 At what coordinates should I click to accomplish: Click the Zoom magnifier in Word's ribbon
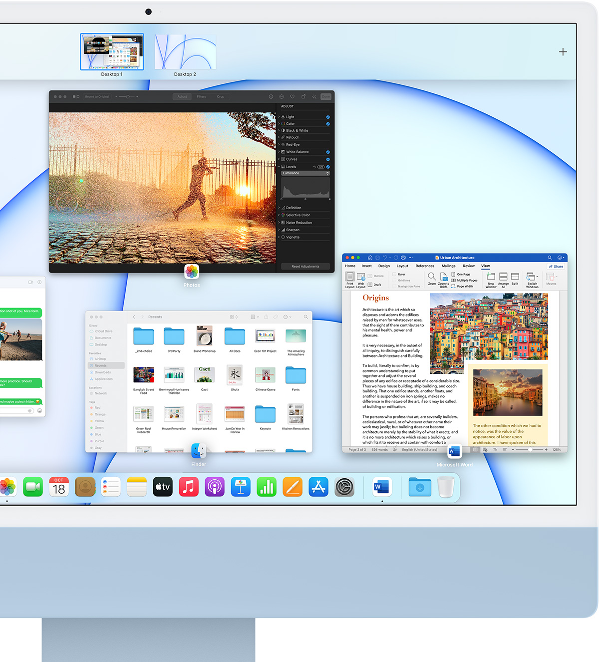pos(432,277)
